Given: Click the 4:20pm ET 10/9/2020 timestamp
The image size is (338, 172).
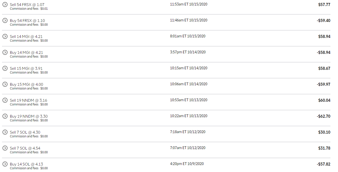Looking at the screenshot, I should (x=187, y=164).
